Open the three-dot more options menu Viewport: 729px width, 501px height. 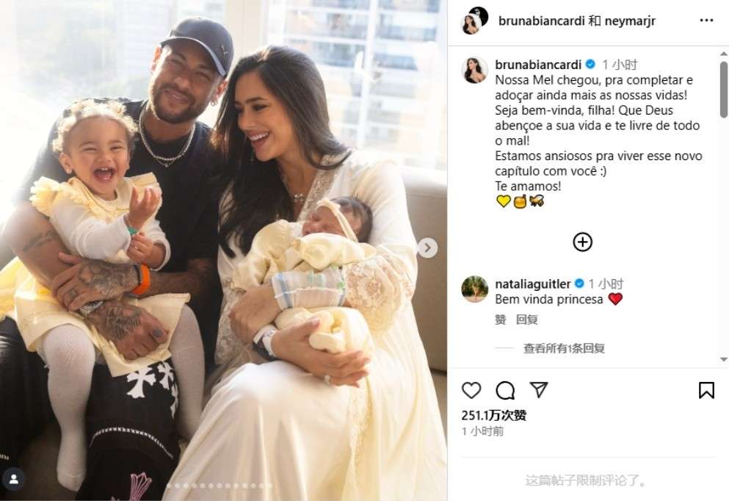coord(706,21)
